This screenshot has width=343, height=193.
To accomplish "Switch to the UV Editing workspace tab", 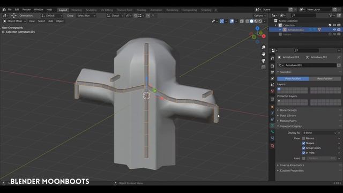I will [x=107, y=10].
